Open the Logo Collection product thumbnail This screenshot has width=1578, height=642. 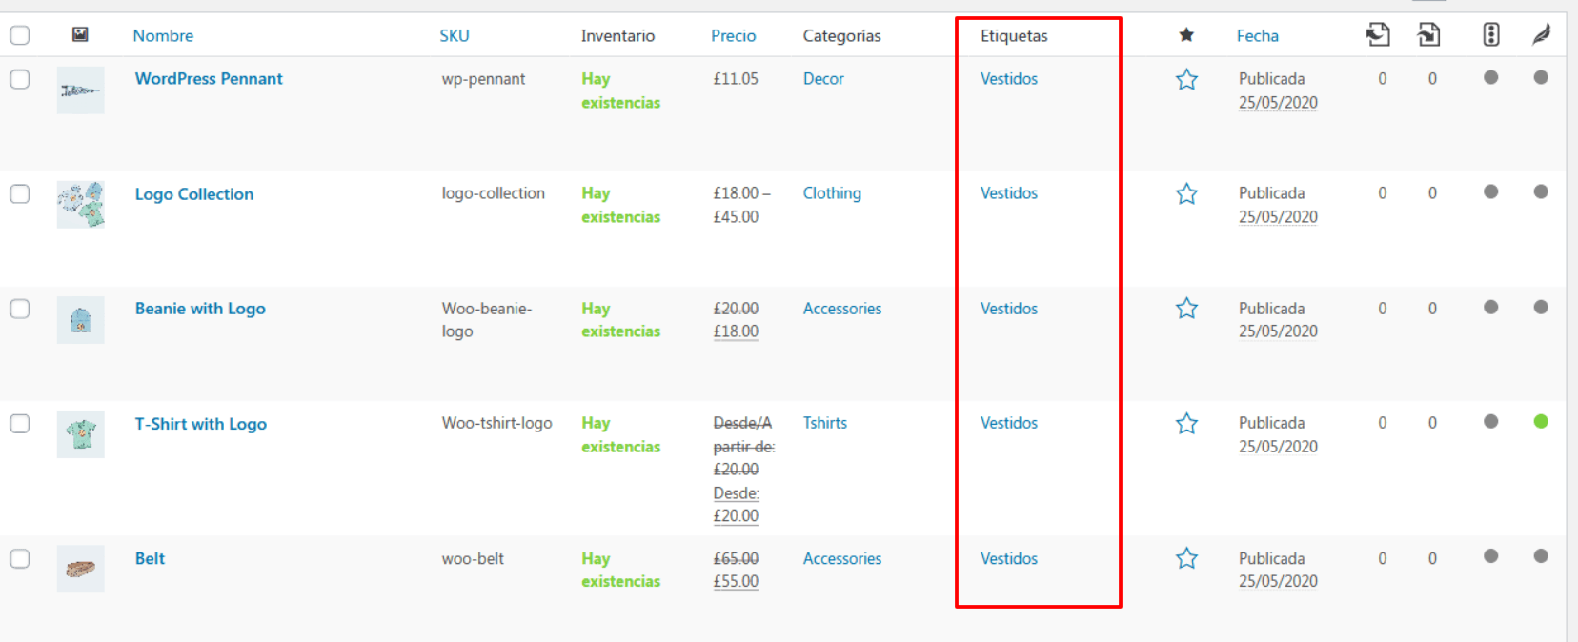point(81,205)
